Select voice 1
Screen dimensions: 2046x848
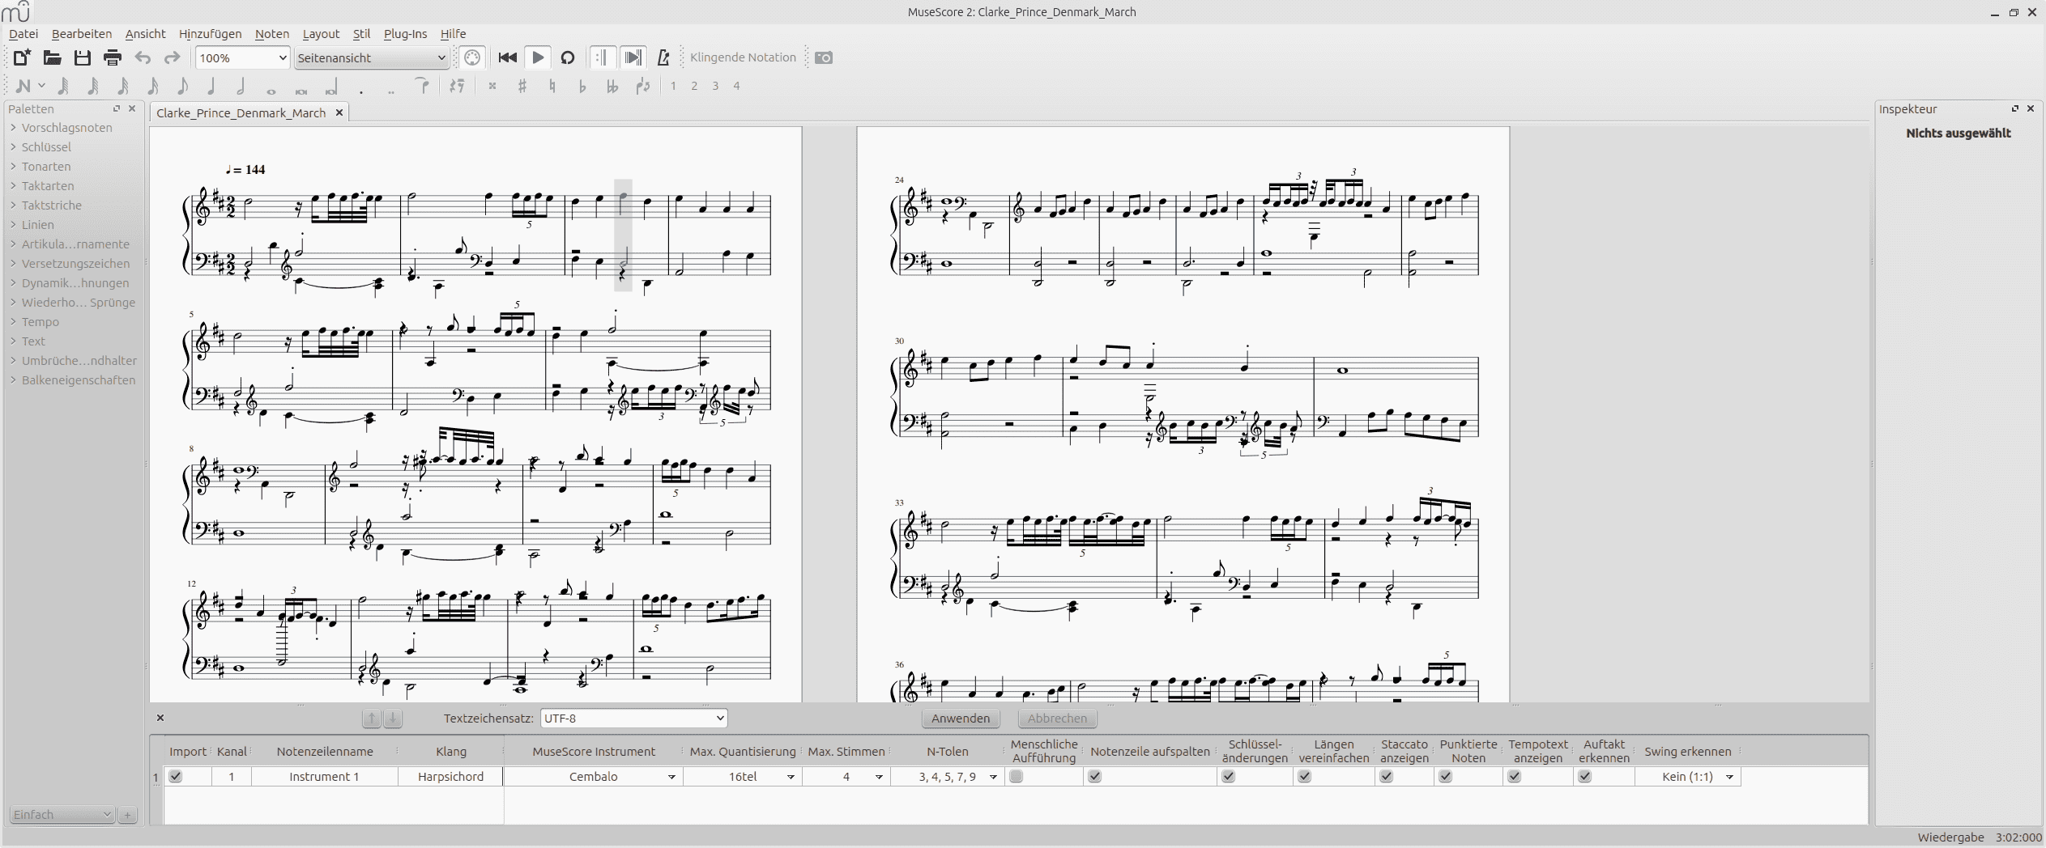pyautogui.click(x=673, y=86)
